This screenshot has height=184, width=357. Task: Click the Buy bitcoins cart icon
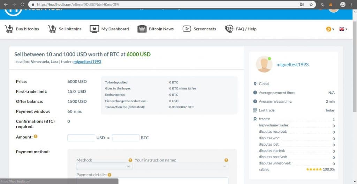tap(9, 29)
